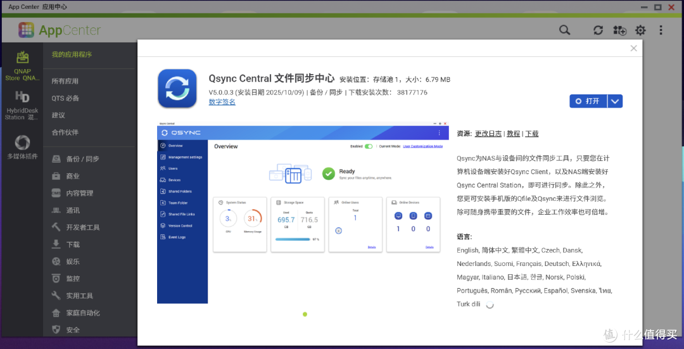Click the 商业 briefcase icon
The height and width of the screenshot is (349, 684).
(x=56, y=176)
